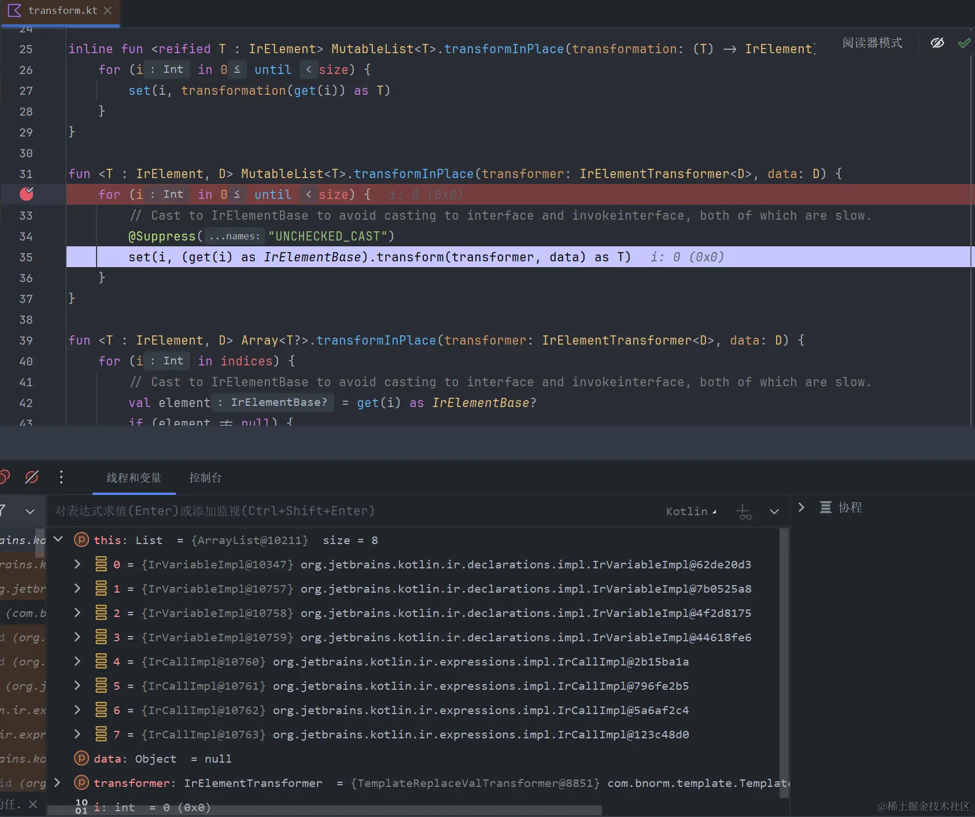Open the Kotlin language selector dropdown
This screenshot has height=817, width=975.
click(x=691, y=511)
